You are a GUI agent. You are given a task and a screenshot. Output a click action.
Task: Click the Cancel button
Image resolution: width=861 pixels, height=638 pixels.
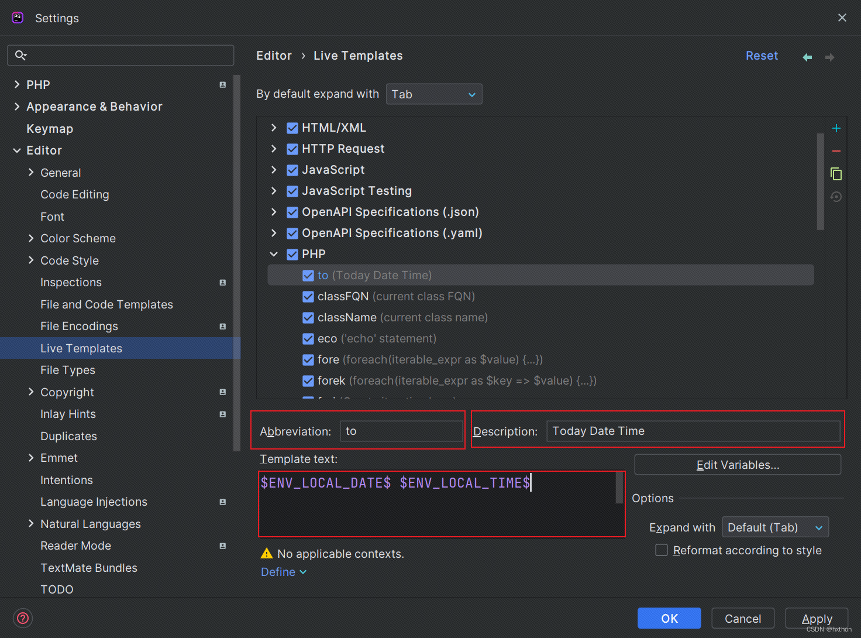point(743,618)
